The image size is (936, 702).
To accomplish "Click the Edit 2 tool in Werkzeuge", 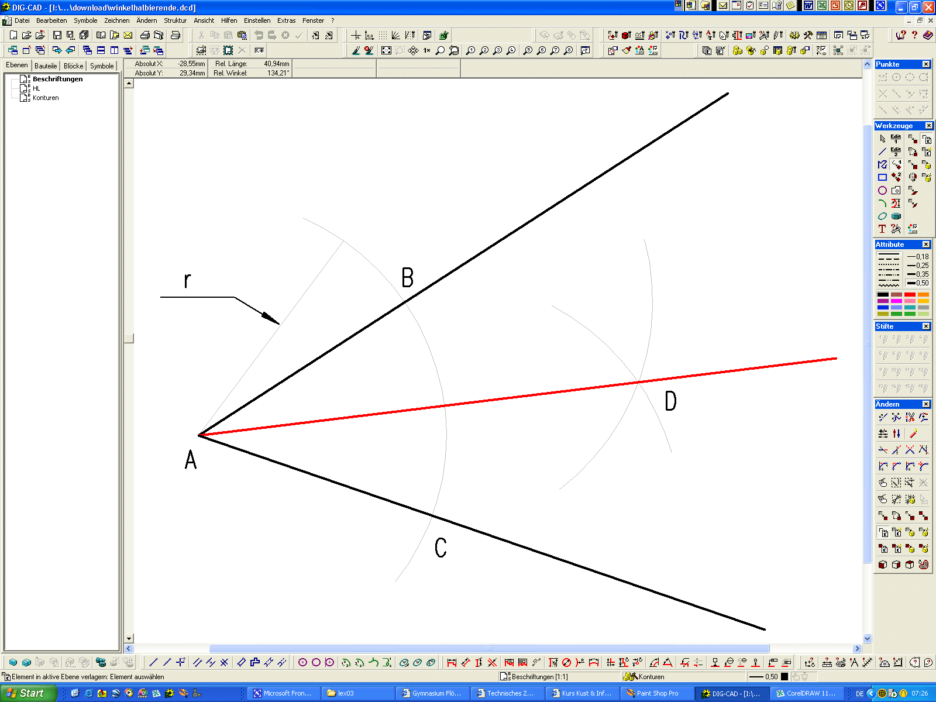I will point(896,152).
